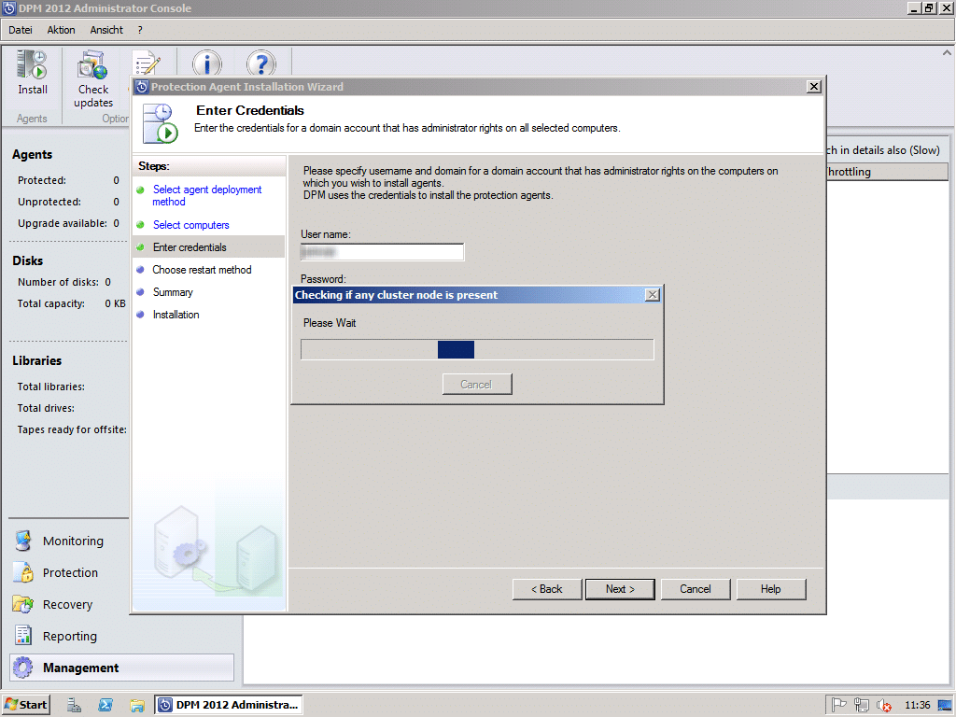
Task: Click Summary step in wizard
Action: coord(173,292)
